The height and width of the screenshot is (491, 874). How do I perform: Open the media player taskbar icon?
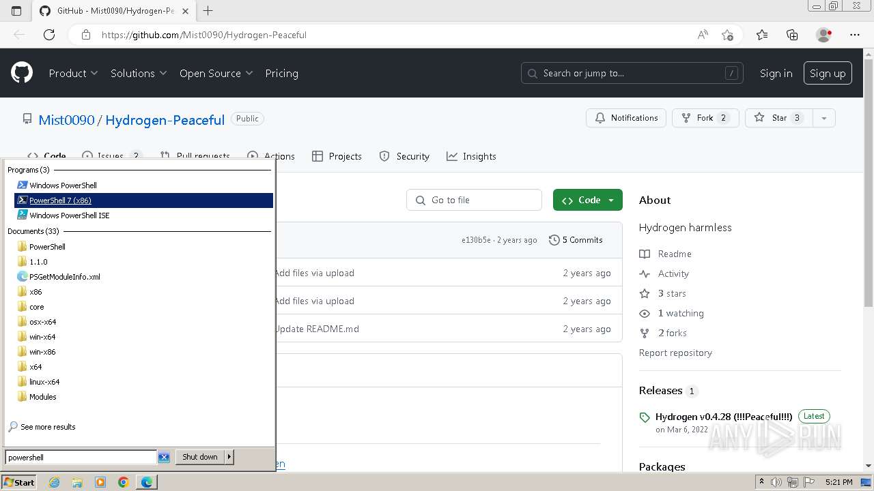(100, 482)
